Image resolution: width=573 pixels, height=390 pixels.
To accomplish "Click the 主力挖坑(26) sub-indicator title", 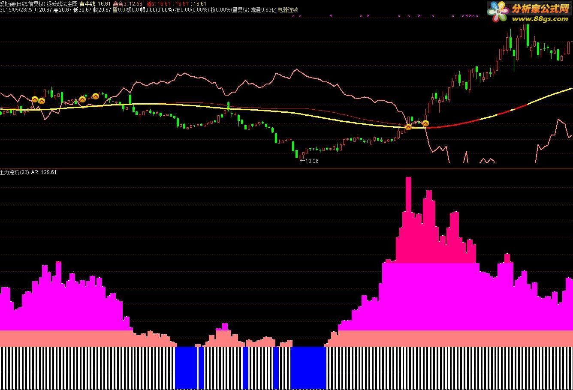I will coord(15,172).
